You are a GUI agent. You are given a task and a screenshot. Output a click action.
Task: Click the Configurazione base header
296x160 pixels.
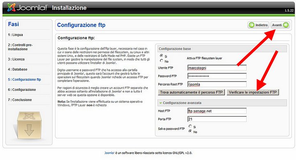coord(222,49)
